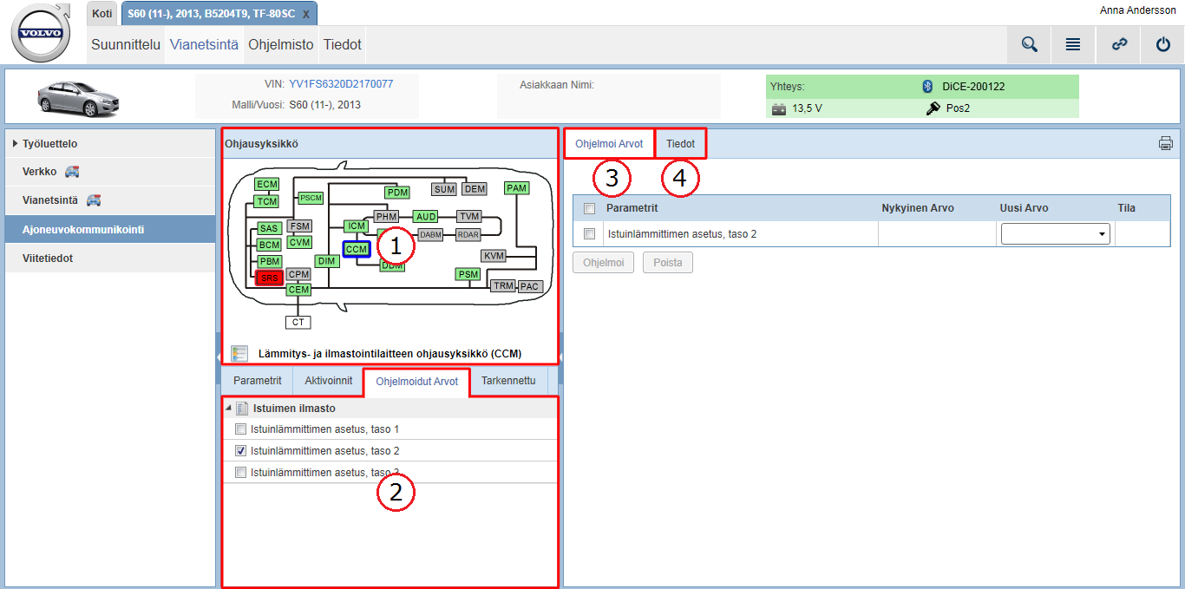Click the Ohjelmoi button
The image size is (1185, 589).
click(603, 262)
